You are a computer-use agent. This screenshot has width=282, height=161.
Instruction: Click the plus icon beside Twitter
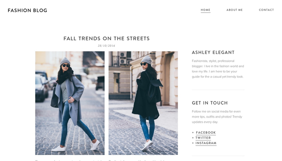tap(193, 138)
